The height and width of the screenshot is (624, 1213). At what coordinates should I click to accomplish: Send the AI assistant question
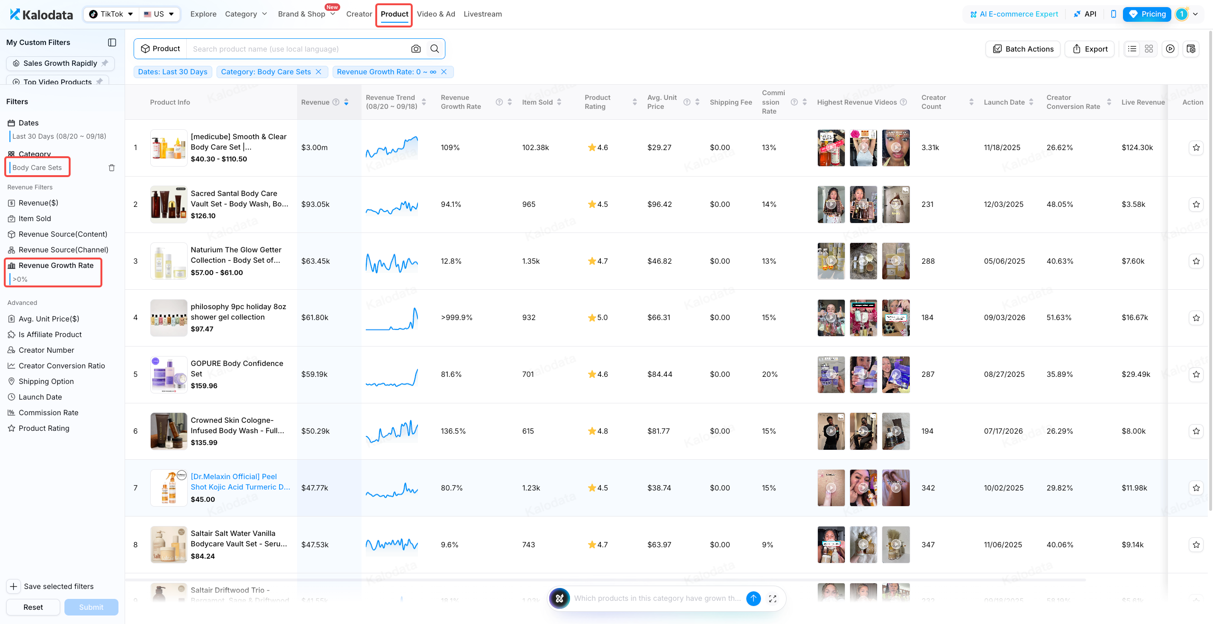tap(753, 598)
